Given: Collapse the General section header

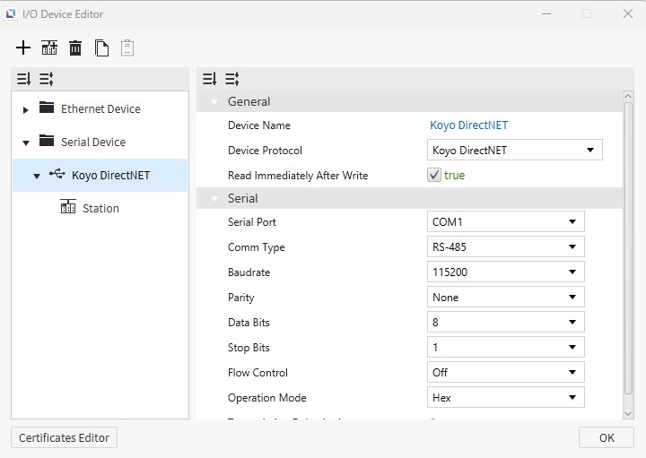Looking at the screenshot, I should (214, 102).
